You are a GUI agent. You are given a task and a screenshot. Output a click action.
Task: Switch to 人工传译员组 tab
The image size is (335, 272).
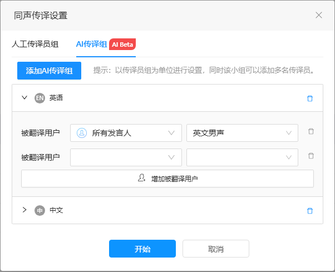point(35,44)
